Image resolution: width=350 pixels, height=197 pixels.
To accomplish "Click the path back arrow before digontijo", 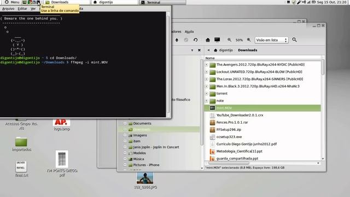I will [x=208, y=50].
